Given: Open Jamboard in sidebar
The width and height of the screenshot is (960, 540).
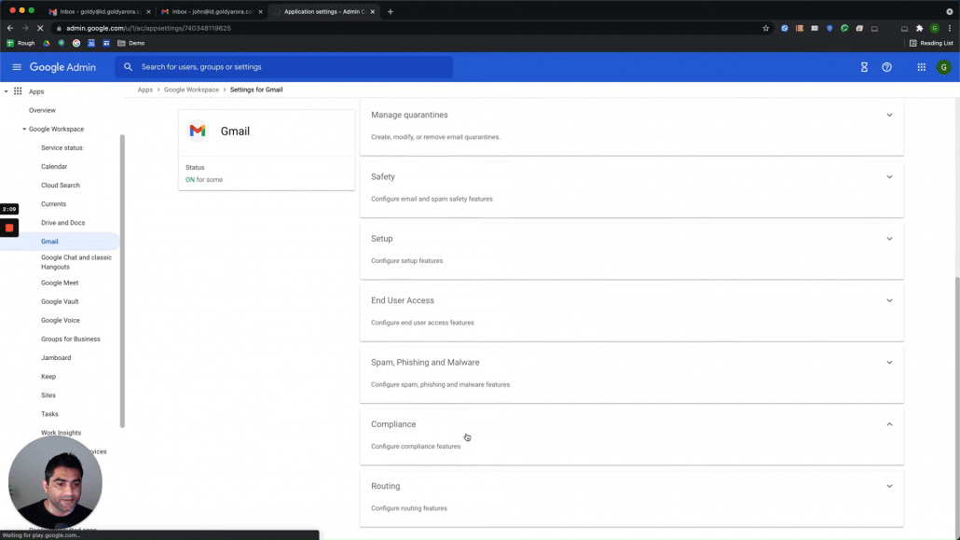Looking at the screenshot, I should (56, 358).
